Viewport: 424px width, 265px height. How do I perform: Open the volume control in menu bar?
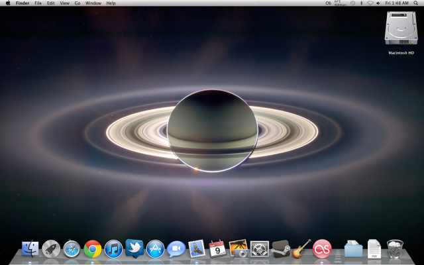(x=378, y=3)
